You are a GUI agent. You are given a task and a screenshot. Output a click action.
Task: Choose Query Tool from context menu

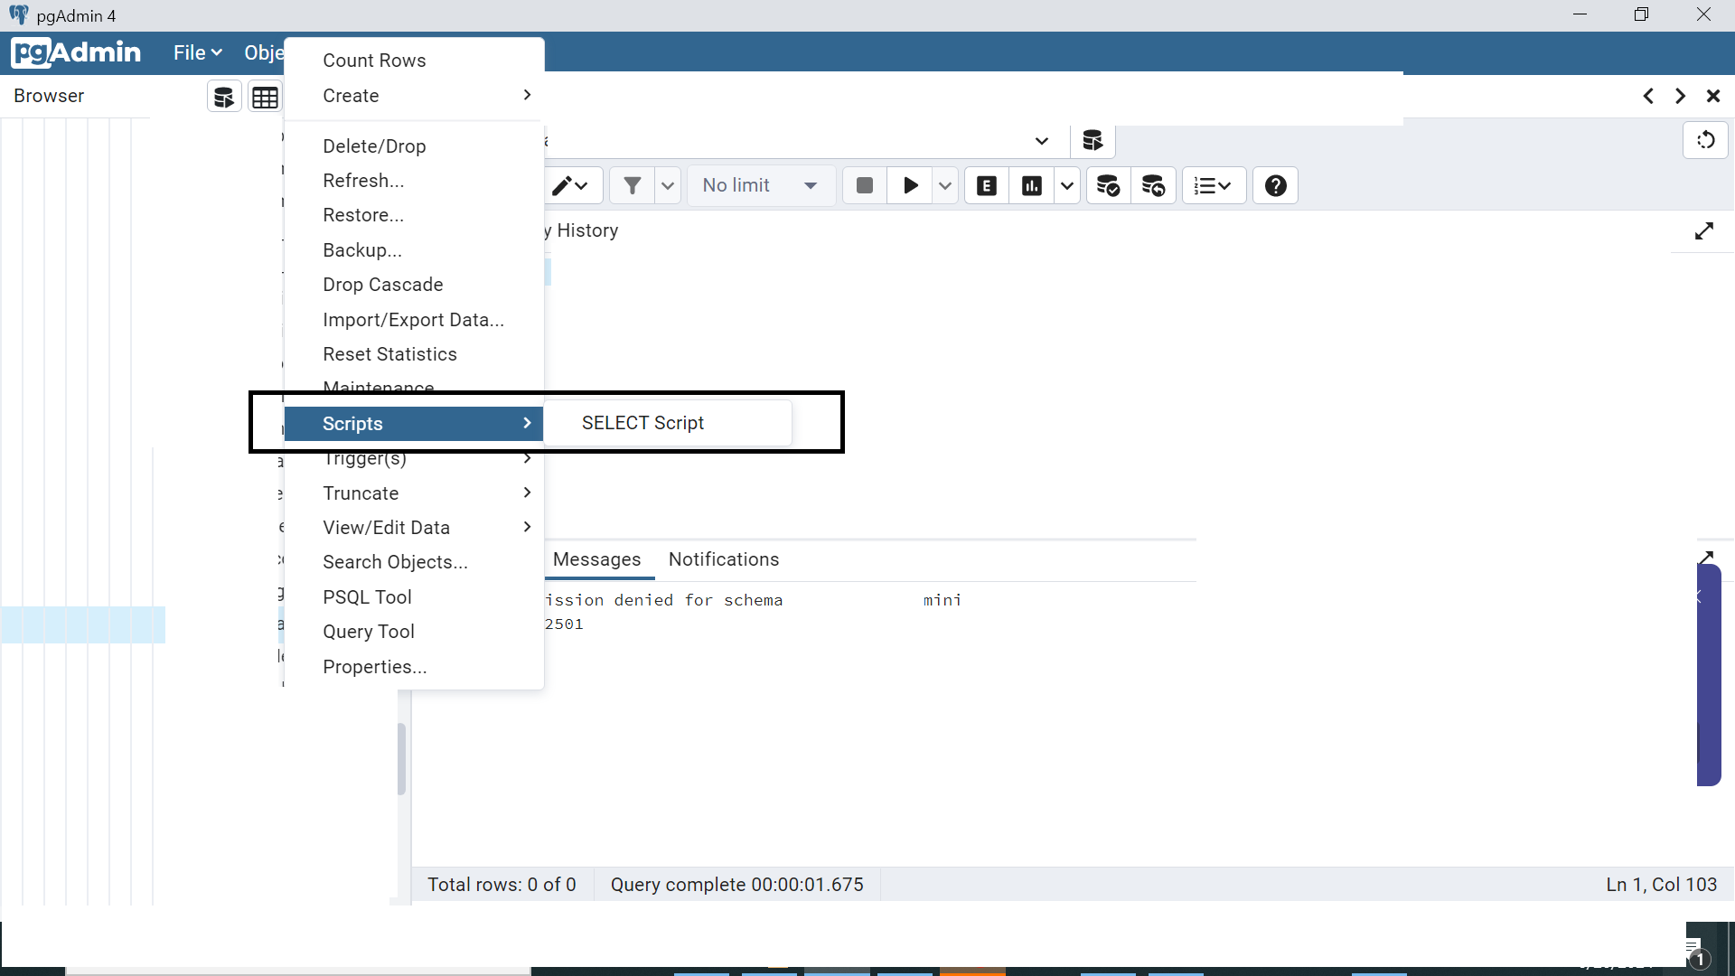pos(369,632)
